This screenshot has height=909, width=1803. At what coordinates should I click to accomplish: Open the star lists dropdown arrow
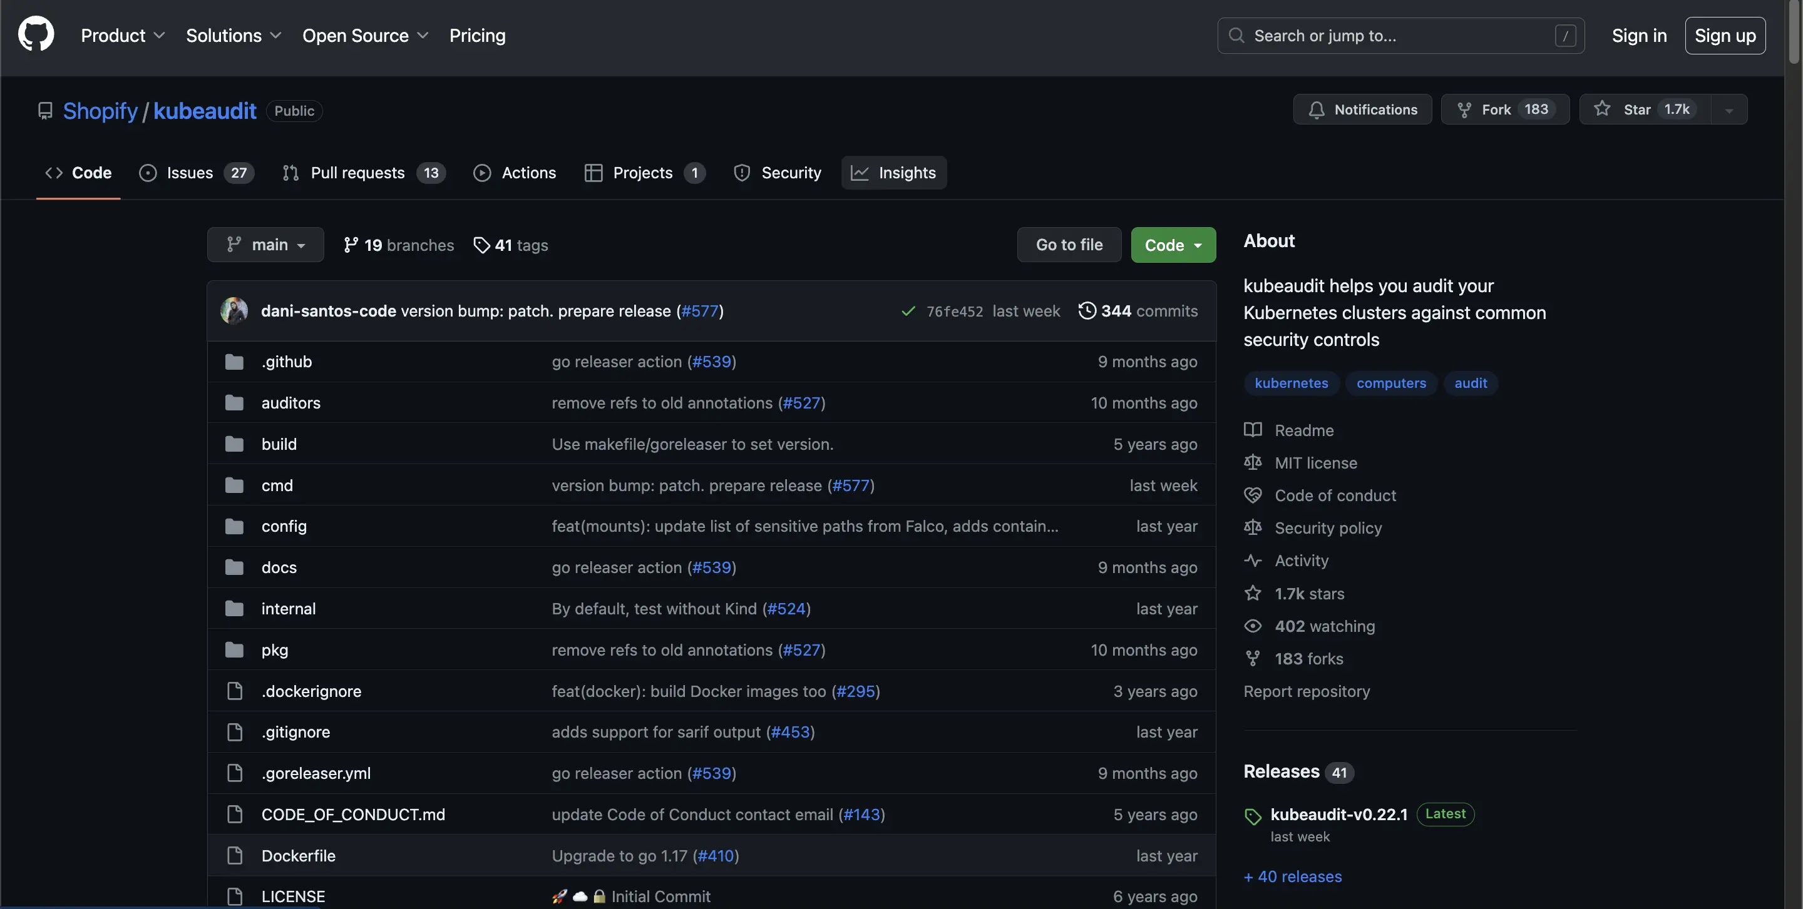click(x=1729, y=109)
